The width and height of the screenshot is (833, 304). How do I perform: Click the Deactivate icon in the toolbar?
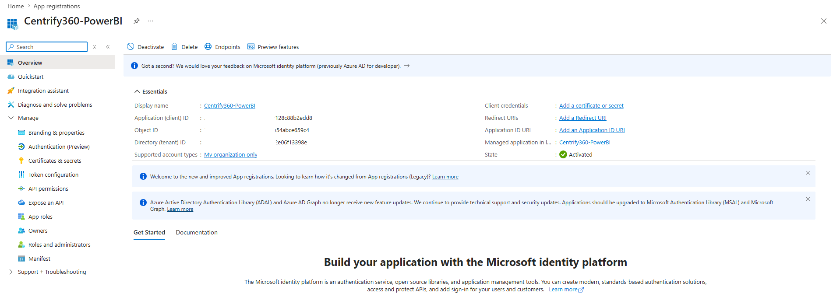(131, 47)
